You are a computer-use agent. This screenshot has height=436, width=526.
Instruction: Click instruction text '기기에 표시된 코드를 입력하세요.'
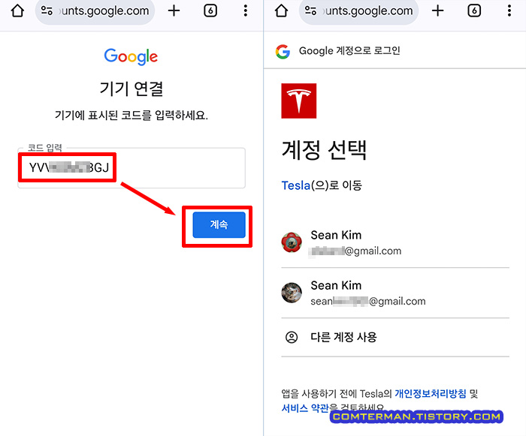131,116
